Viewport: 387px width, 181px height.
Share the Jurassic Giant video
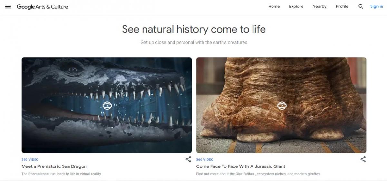point(363,159)
